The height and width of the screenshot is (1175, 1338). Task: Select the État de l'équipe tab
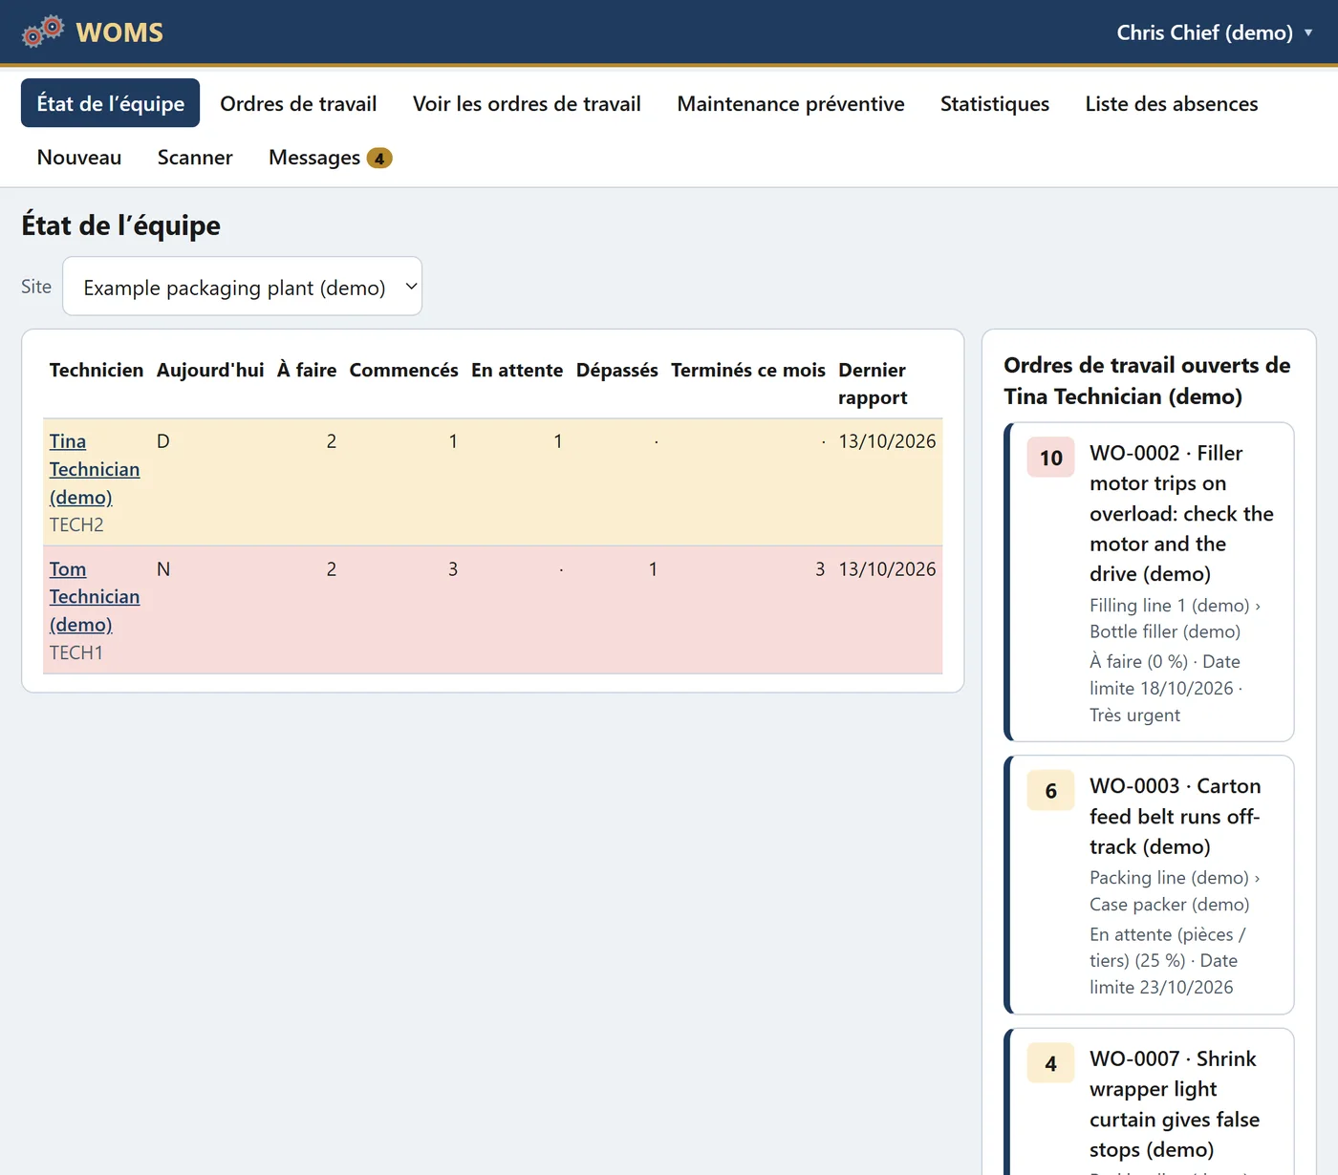(x=111, y=103)
